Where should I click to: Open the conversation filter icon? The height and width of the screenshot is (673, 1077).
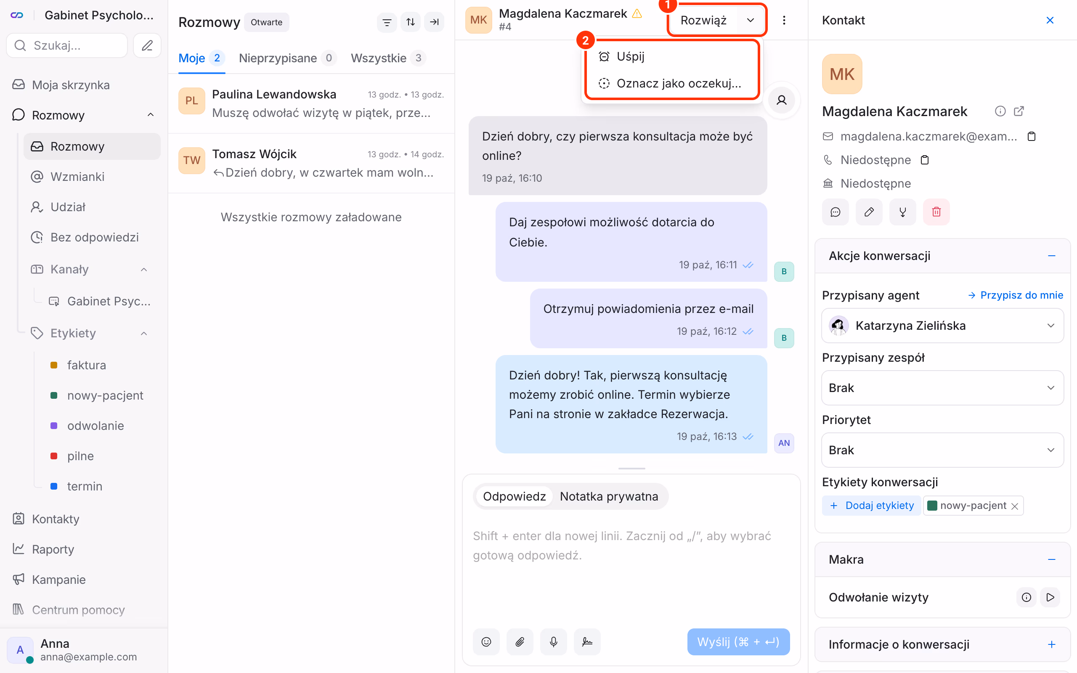click(387, 22)
